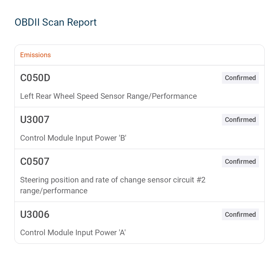Click the C050D code title text

click(x=35, y=78)
